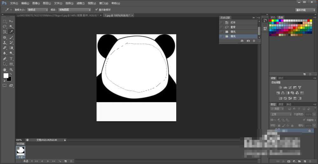Select the Magic Wand tool
Image resolution: width=318 pixels, height=164 pixels.
point(11,27)
